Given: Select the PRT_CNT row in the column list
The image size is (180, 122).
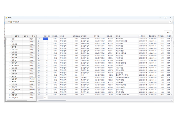Looking at the screenshot, I should coord(20,84).
